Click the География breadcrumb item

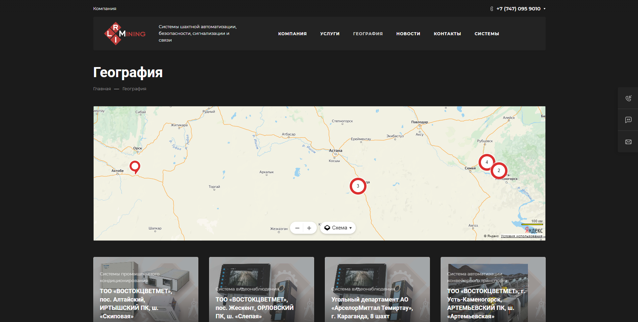pyautogui.click(x=134, y=89)
